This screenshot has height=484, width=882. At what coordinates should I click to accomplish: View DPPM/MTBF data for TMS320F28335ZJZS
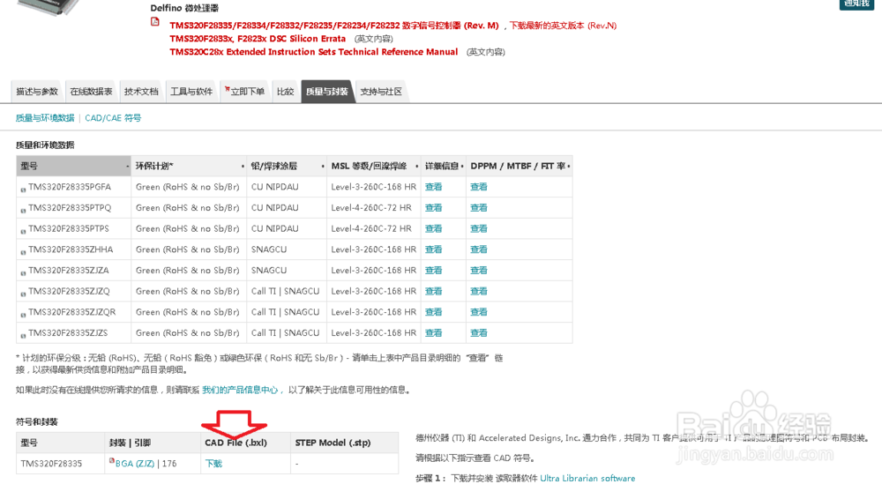[x=479, y=332]
